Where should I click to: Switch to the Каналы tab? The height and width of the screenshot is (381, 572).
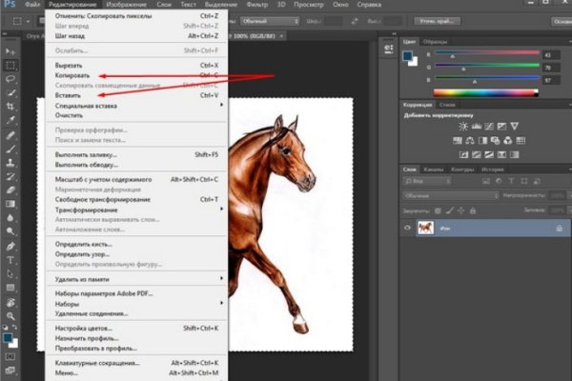[434, 169]
